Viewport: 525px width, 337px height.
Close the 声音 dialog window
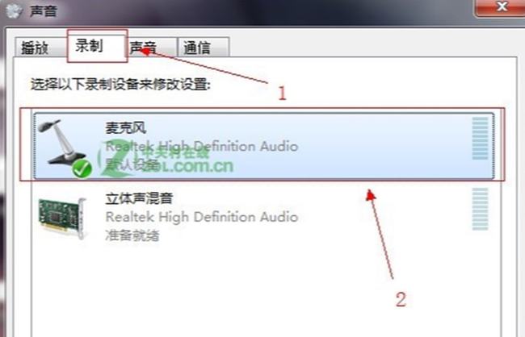tap(501, 7)
